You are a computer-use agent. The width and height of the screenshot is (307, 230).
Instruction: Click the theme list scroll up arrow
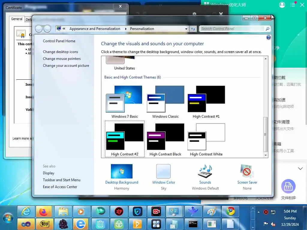click(x=266, y=59)
